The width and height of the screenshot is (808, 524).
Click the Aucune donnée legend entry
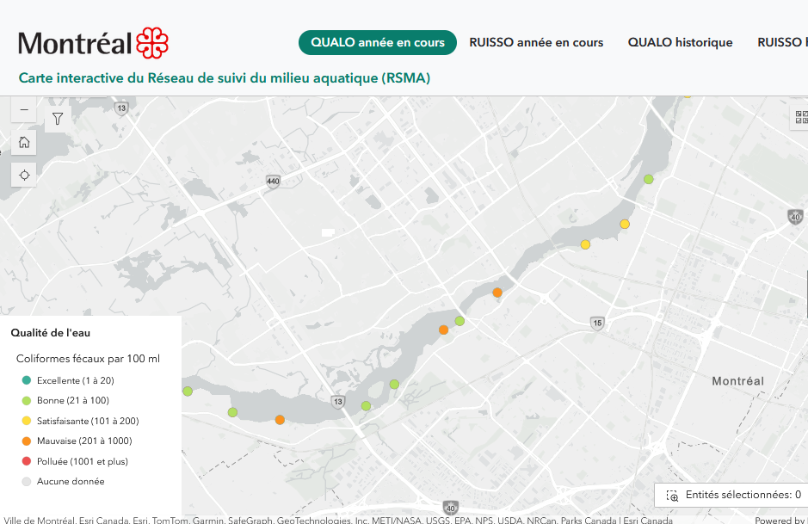pyautogui.click(x=70, y=482)
